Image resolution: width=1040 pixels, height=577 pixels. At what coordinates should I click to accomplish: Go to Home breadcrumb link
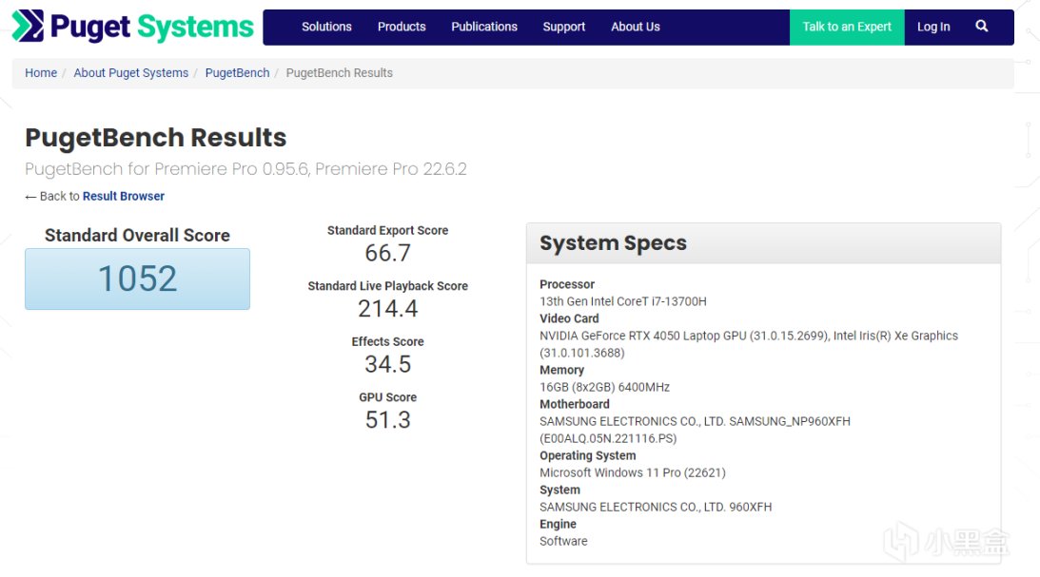41,73
